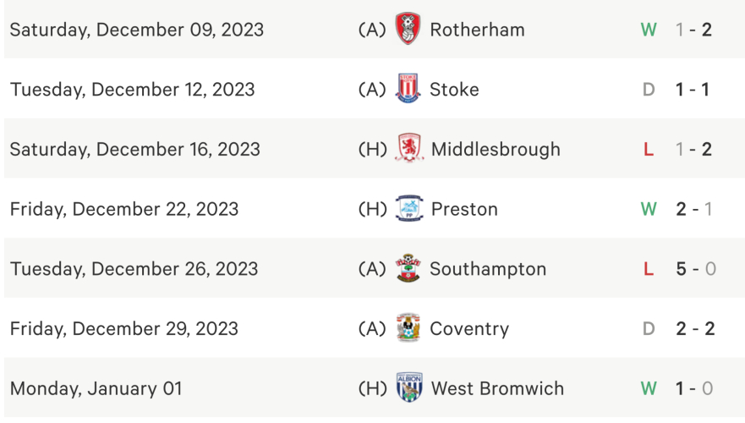Open the Preston team page link
Screen dimensions: 745x423
coord(464,209)
